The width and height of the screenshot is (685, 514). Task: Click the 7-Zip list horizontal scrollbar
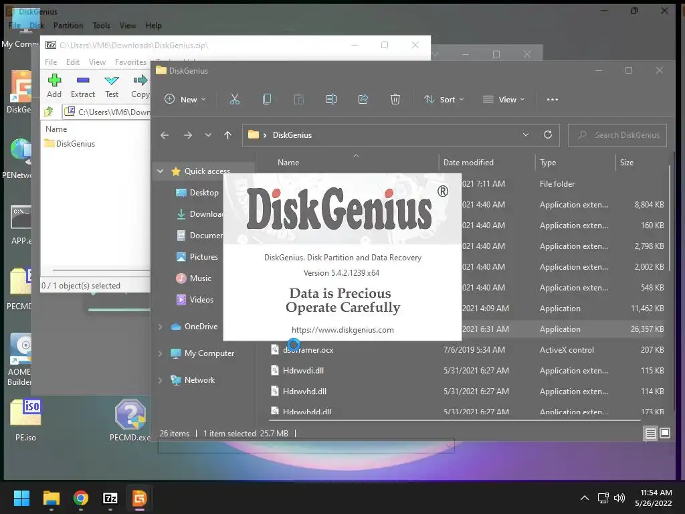click(x=102, y=270)
